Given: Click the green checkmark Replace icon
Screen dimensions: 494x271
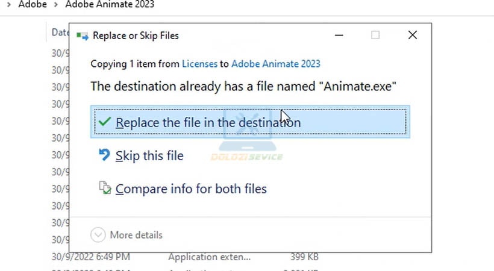Looking at the screenshot, I should [x=105, y=122].
